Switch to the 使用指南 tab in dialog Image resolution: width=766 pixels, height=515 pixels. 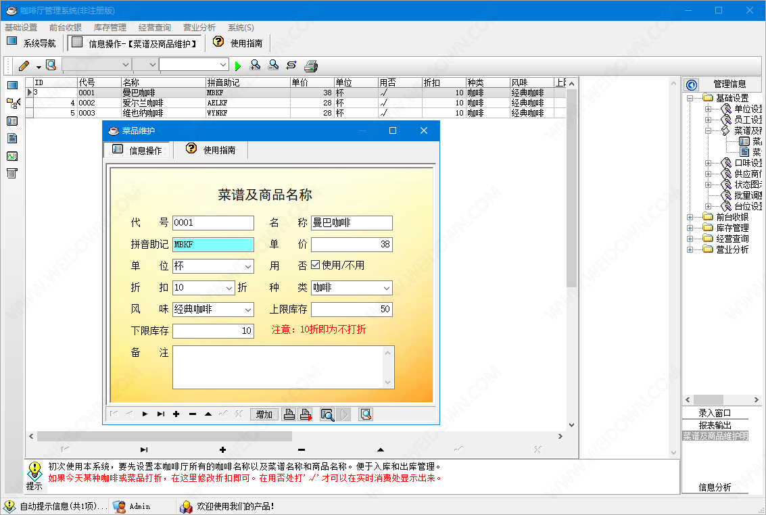click(211, 150)
